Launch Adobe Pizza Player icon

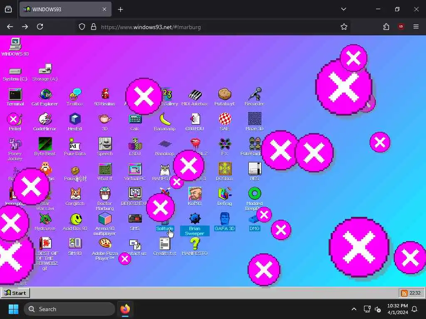point(105,243)
